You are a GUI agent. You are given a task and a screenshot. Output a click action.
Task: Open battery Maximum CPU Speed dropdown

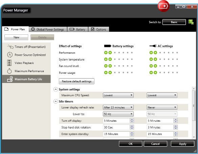pyautogui.click(x=118, y=95)
